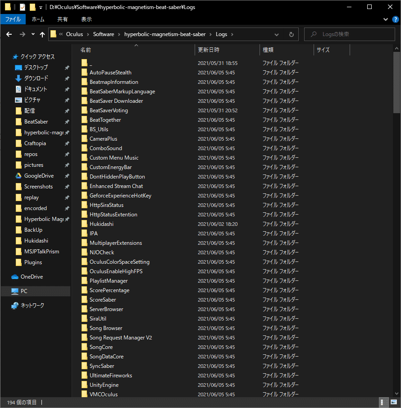
Task: Open ドキュメント in quick access
Action: click(35, 89)
